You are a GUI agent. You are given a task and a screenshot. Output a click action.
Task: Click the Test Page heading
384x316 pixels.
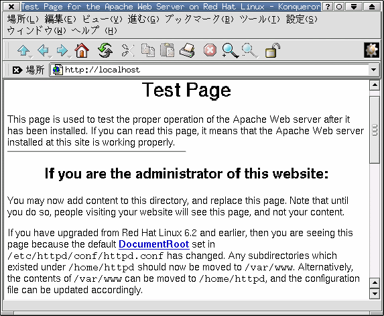[x=186, y=91]
